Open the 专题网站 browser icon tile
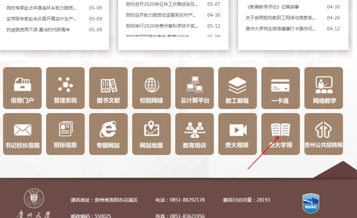 [109, 134]
